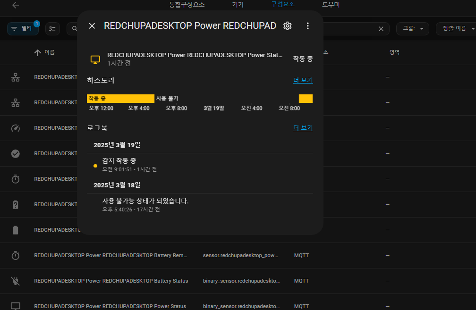Screen dimensions: 476x310
Task: Switch to the 도우미 tab
Action: coord(331,5)
